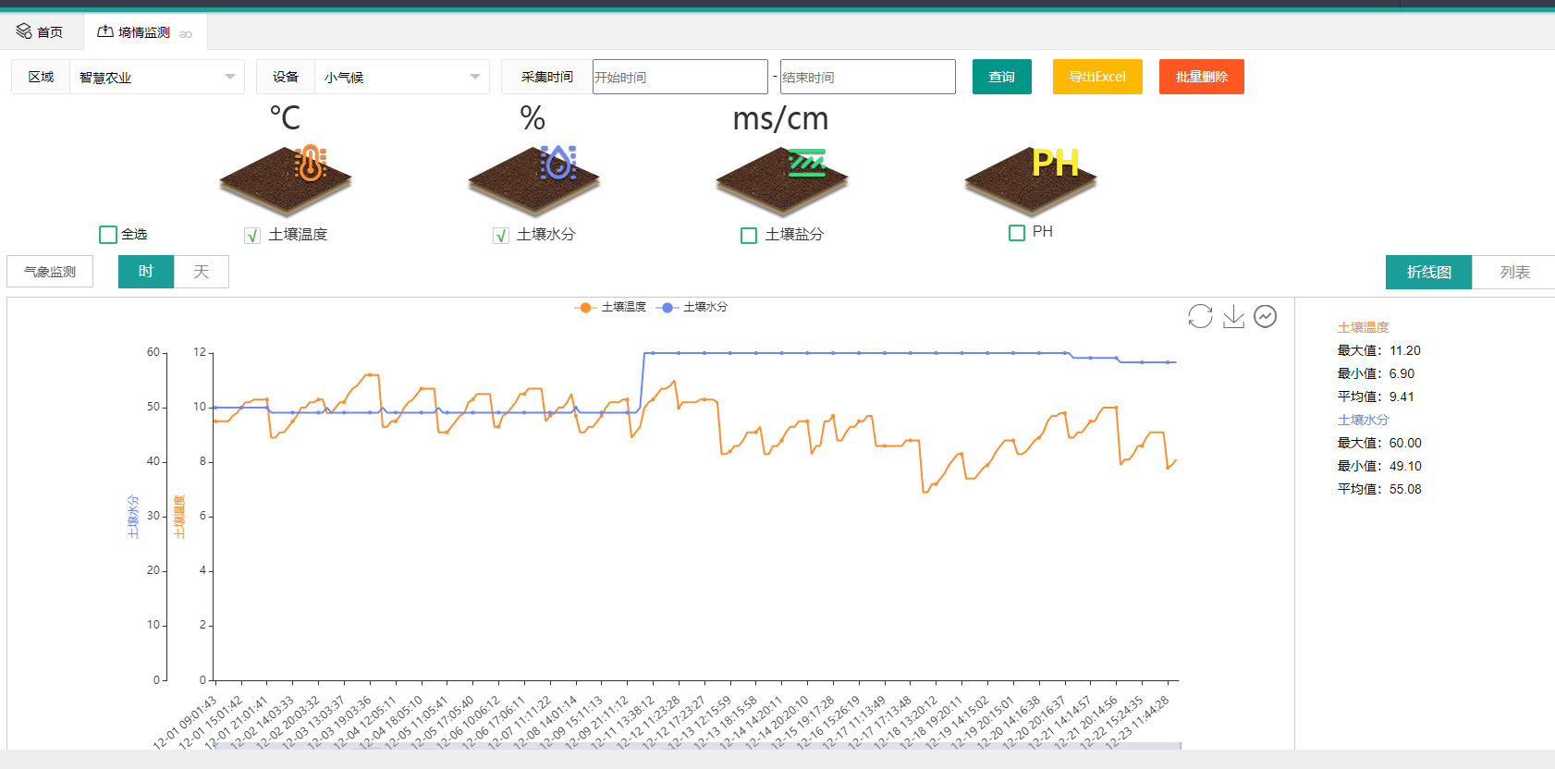
Task: Switch to the 列表 list view tab
Action: (1514, 272)
